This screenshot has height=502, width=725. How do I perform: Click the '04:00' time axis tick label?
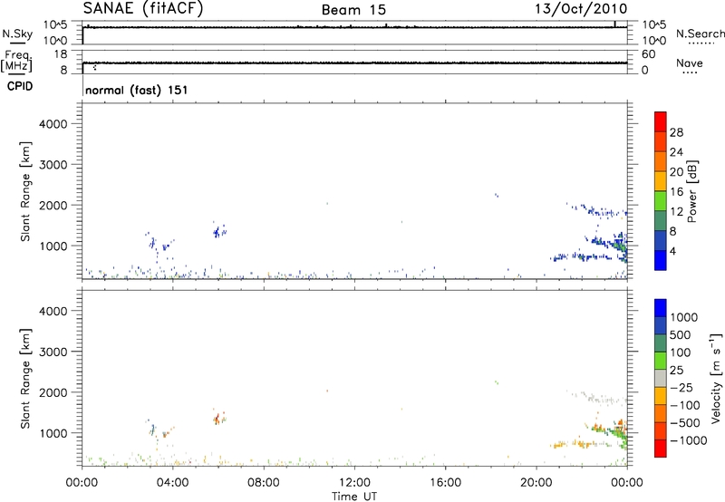(172, 483)
